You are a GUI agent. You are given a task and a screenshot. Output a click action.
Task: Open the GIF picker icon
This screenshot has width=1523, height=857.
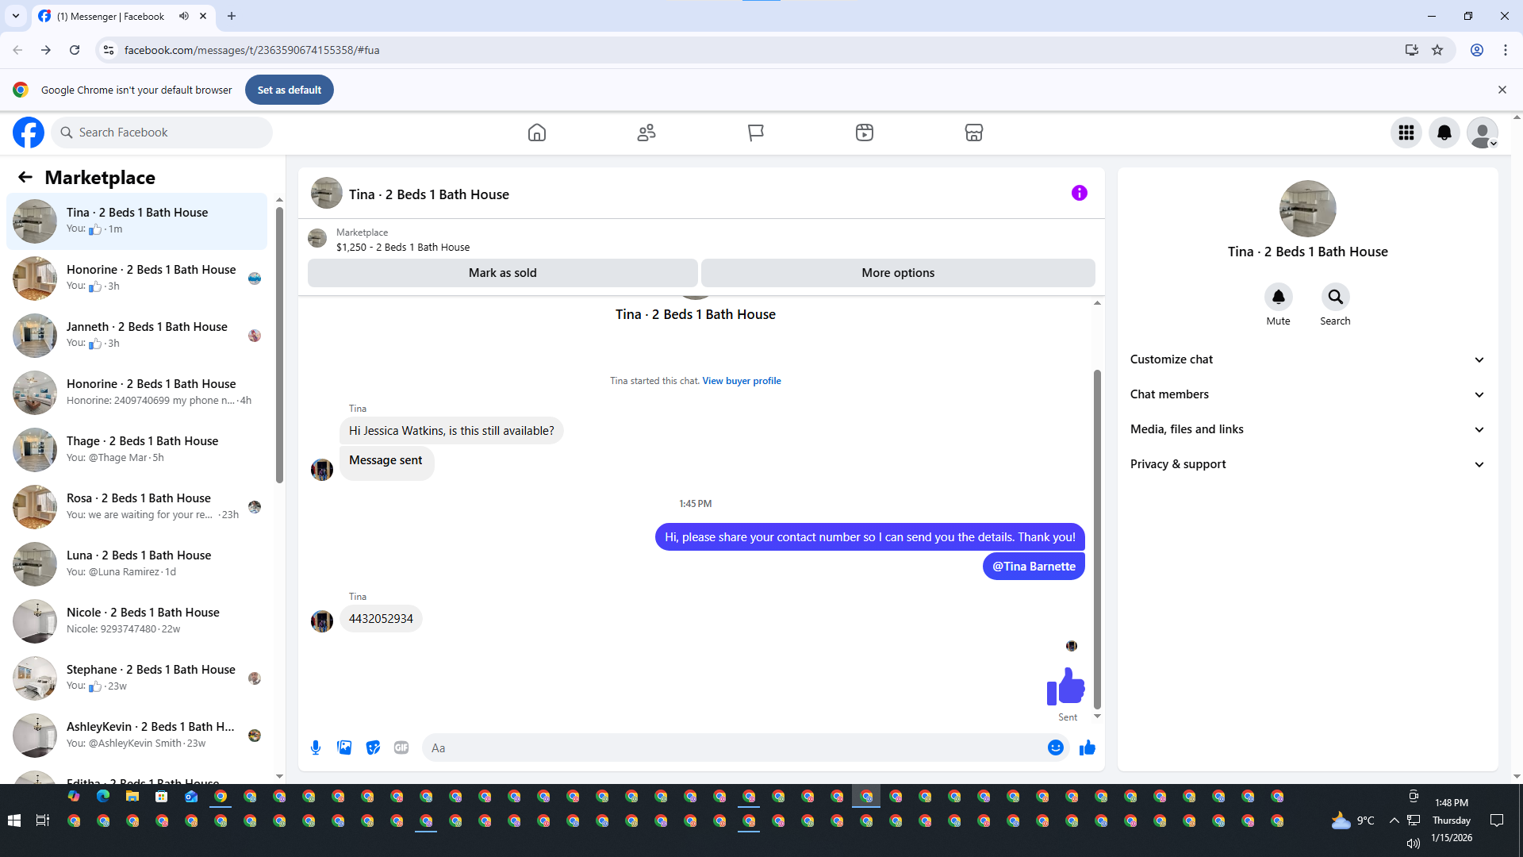pos(401,747)
